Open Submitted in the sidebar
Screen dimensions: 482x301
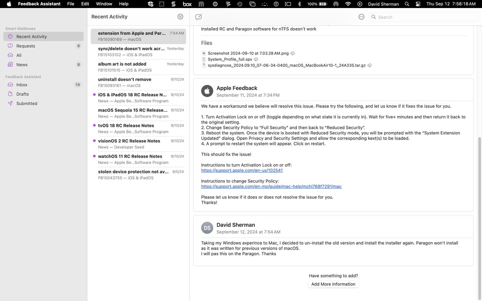click(43, 104)
